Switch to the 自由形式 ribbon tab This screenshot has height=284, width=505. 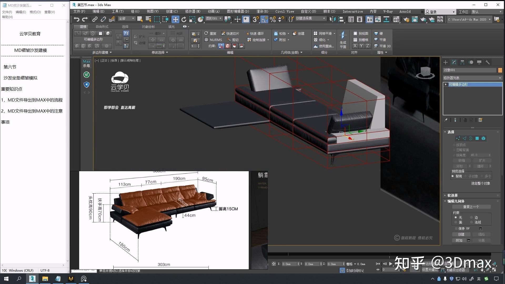pyautogui.click(x=102, y=26)
